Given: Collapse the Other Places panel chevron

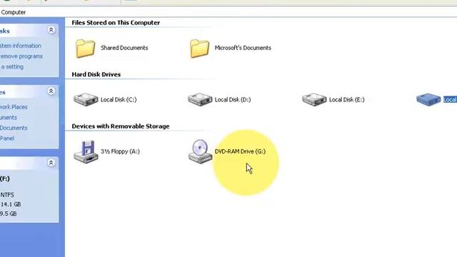Looking at the screenshot, I should [x=51, y=91].
